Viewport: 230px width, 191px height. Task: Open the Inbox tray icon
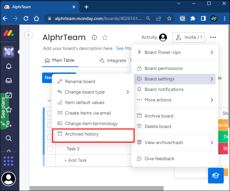pos(9,81)
